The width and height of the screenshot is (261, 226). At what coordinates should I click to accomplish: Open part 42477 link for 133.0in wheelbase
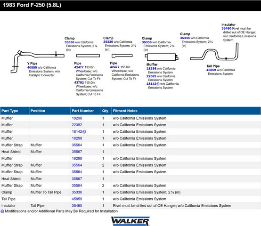tap(79, 67)
